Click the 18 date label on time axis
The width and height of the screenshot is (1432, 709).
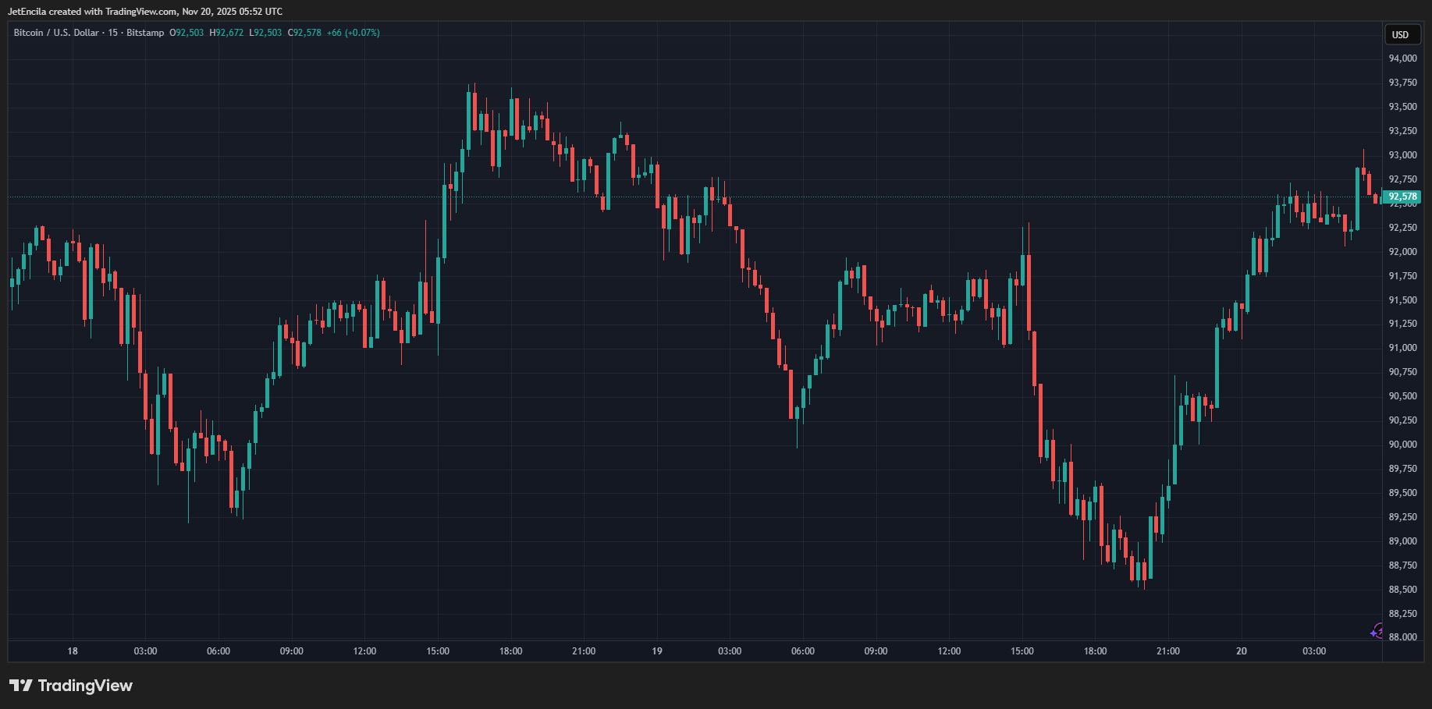coord(73,651)
